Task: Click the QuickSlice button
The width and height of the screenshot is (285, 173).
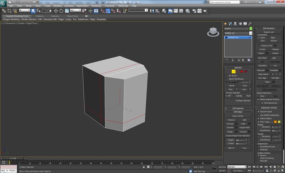Action: click(262, 66)
